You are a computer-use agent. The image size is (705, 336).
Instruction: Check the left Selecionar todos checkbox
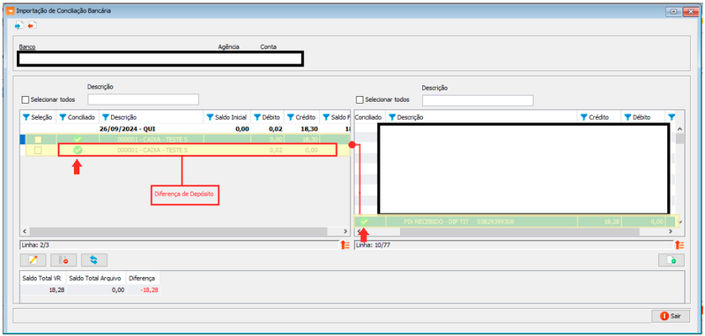tap(26, 99)
